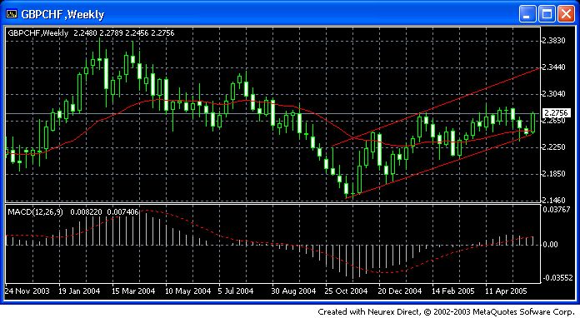Click the title bar text GBPCHF,Weekly
Screen dimensions: 580x318
(x=62, y=14)
